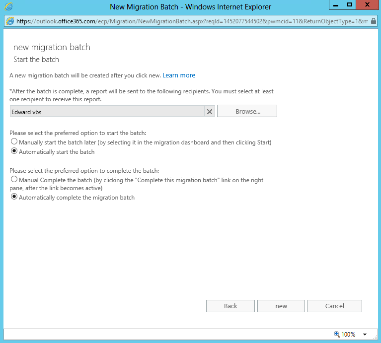
Task: Click the URL address bar
Action: (x=192, y=21)
